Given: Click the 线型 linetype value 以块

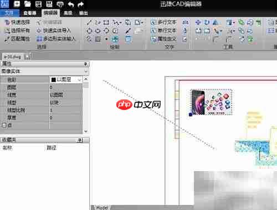Looking at the screenshot, I should tap(66, 102).
